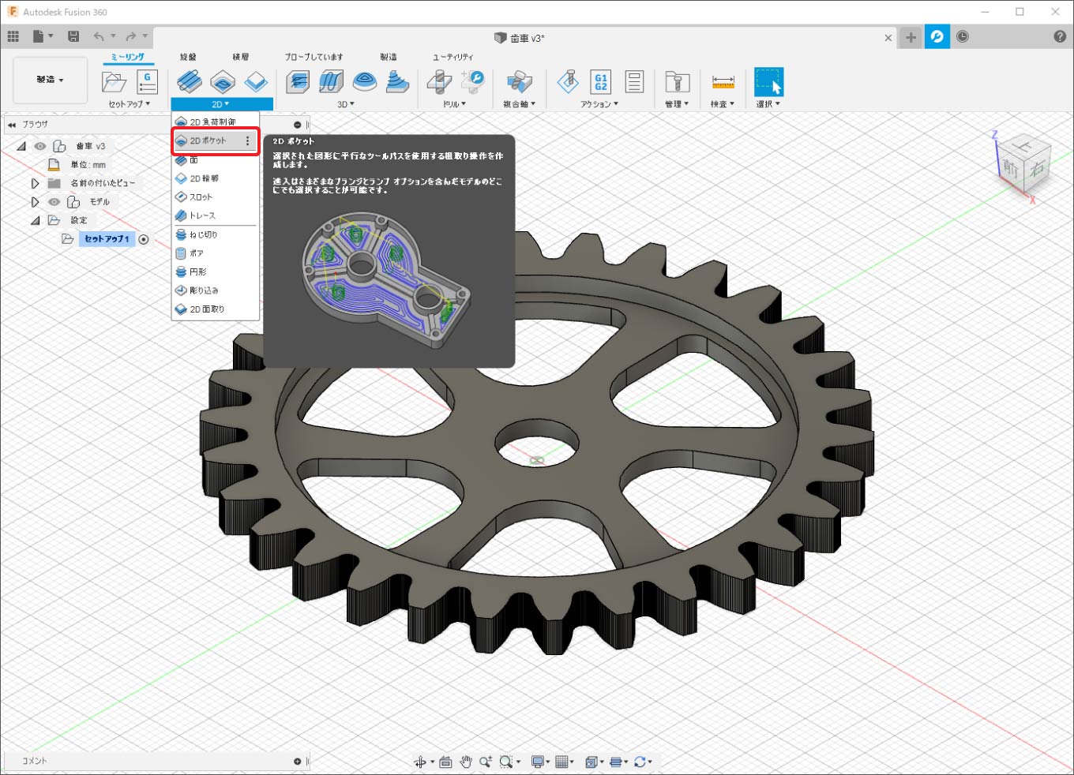Click the 上 face of the ViewCube
Image resolution: width=1074 pixels, height=775 pixels.
click(x=1023, y=147)
